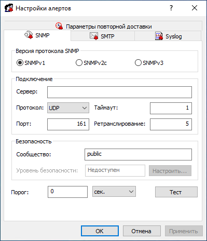The image size is (207, 241).
Task: Switch to the SNMP tab
Action: click(37, 35)
